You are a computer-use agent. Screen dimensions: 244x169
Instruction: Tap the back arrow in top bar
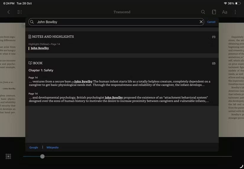click(x=9, y=12)
